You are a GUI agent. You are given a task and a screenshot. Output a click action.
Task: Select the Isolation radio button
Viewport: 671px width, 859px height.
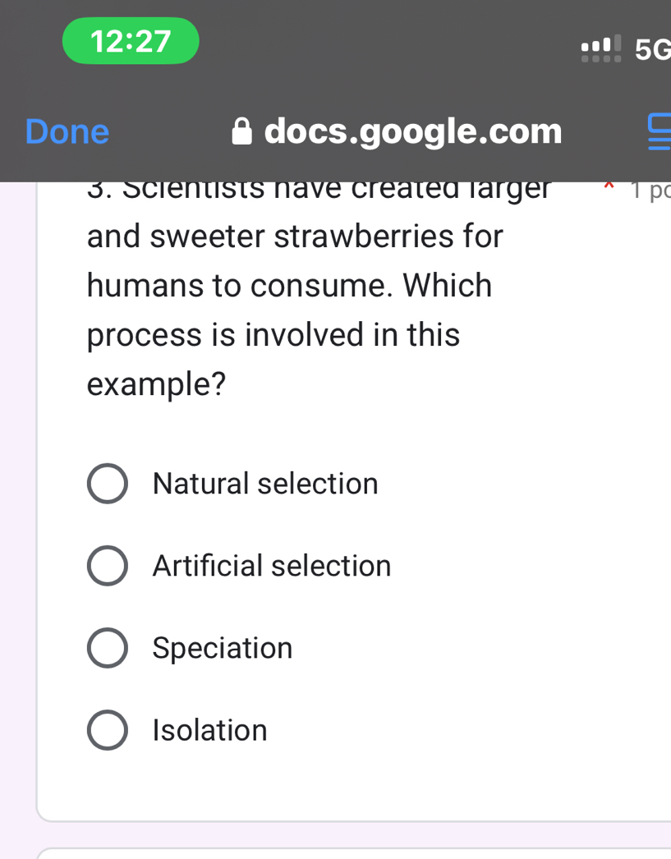pyautogui.click(x=108, y=729)
